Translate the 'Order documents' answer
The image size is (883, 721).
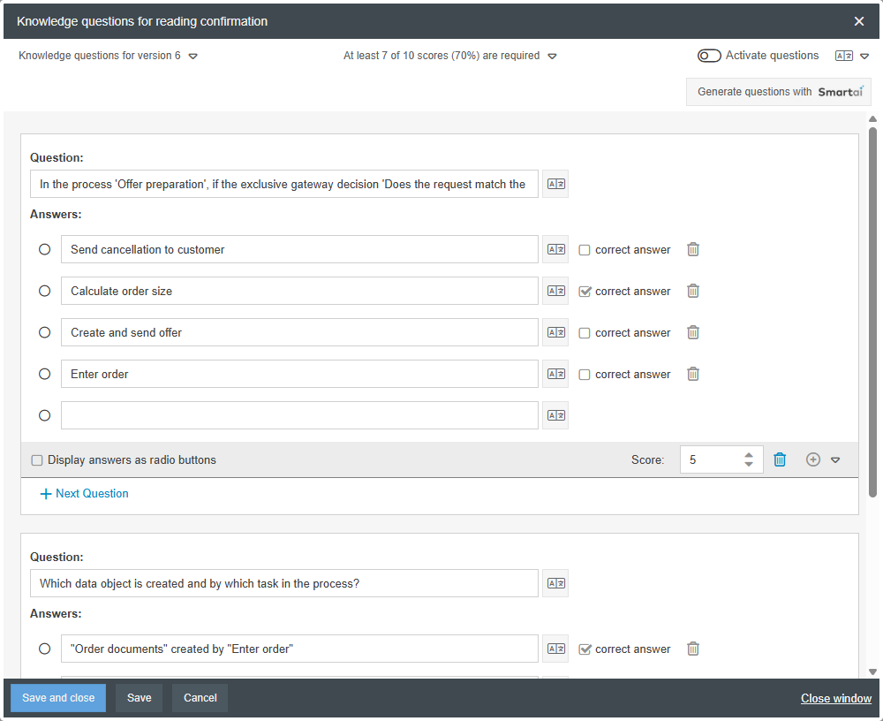click(x=555, y=649)
